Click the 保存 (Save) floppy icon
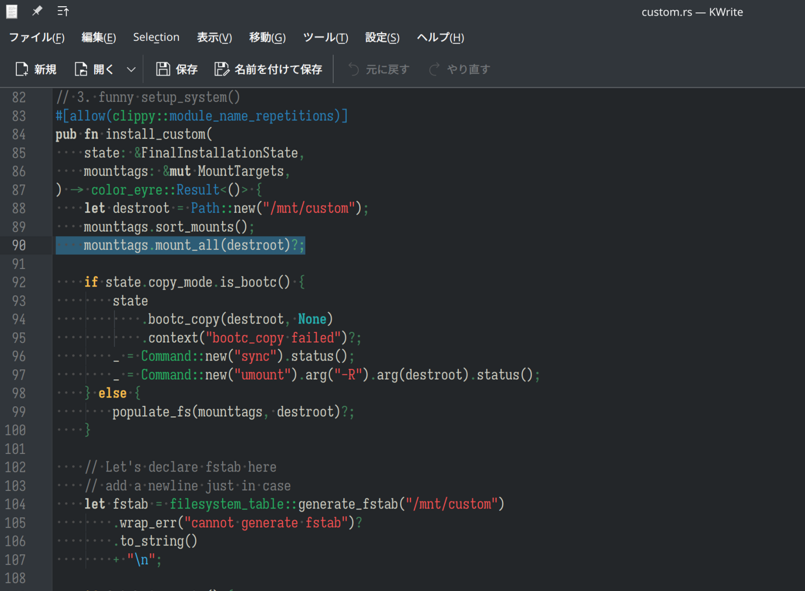This screenshot has height=591, width=805. [x=163, y=69]
